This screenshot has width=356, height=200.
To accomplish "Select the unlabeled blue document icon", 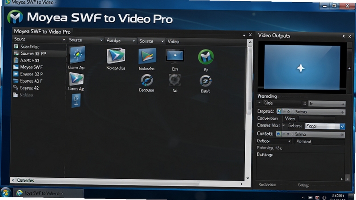I will pyautogui.click(x=76, y=101).
